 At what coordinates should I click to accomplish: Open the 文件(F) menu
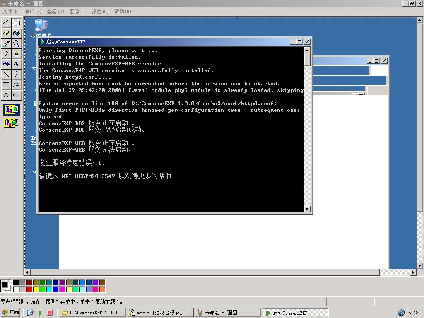[x=10, y=11]
